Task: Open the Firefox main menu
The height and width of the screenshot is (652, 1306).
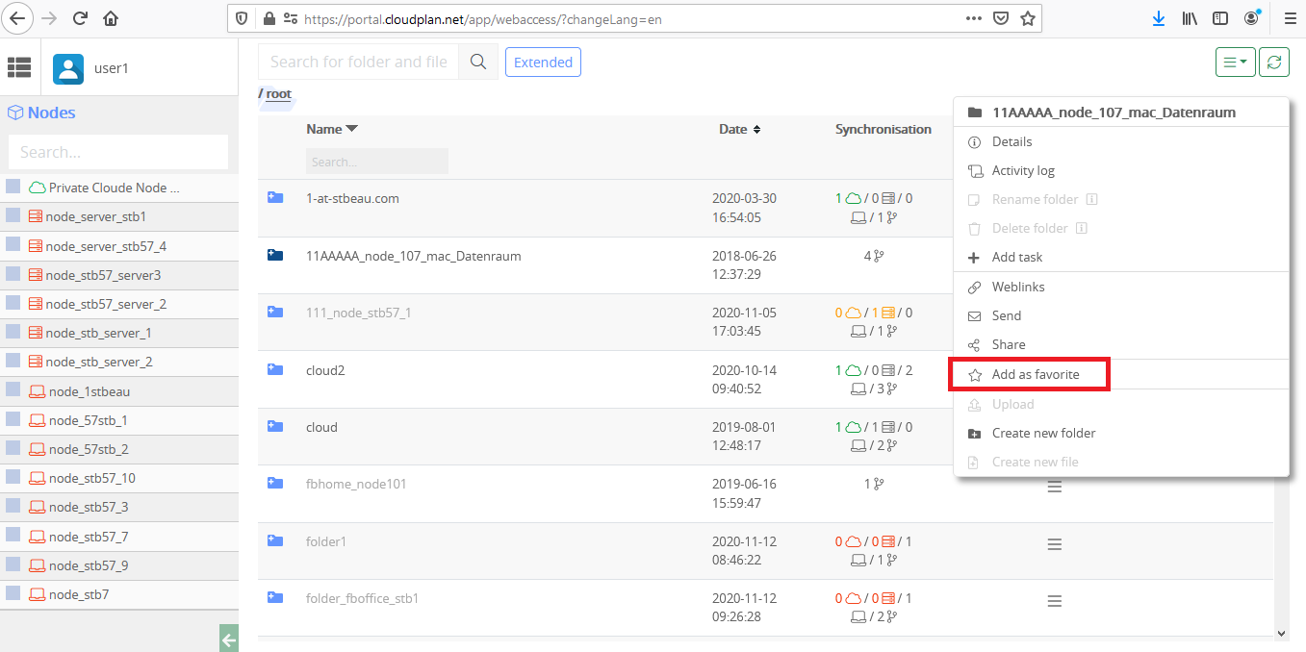Action: click(x=1290, y=18)
